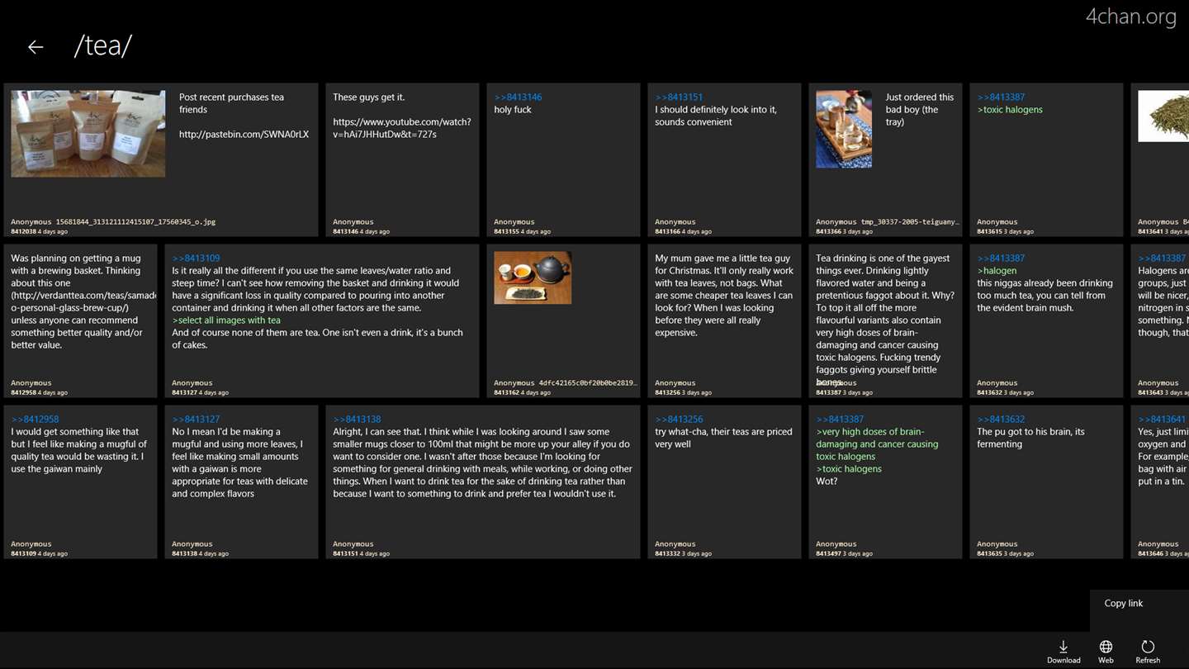1189x669 pixels.
Task: Select the post 'Post recent purchases tea friends'
Action: [161, 159]
